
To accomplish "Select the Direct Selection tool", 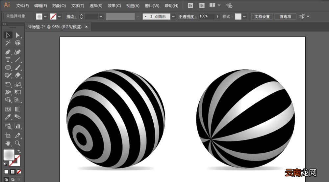I will 18,35.
